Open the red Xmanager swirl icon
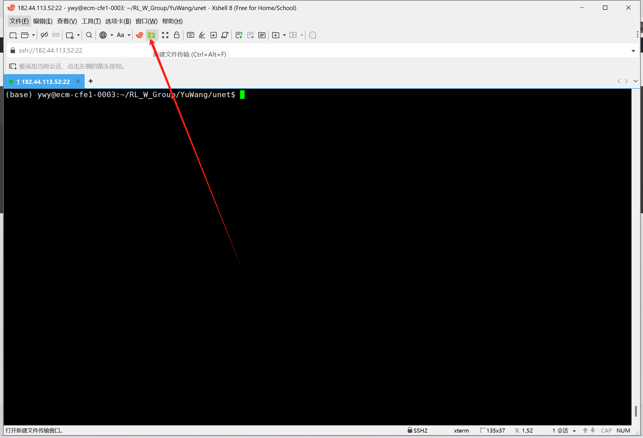Viewport: 643px width, 438px height. click(140, 35)
